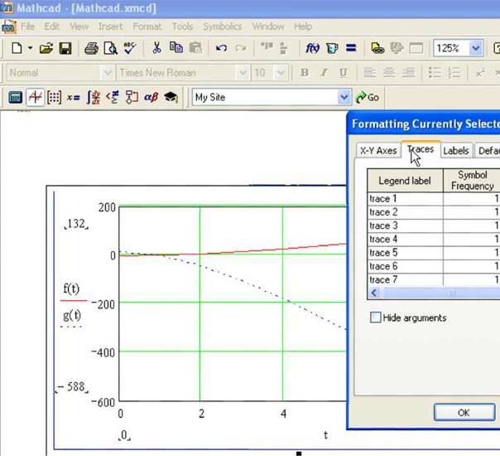Toggle the Hide arguments checkbox
Image resolution: width=500 pixels, height=456 pixels.
377,318
